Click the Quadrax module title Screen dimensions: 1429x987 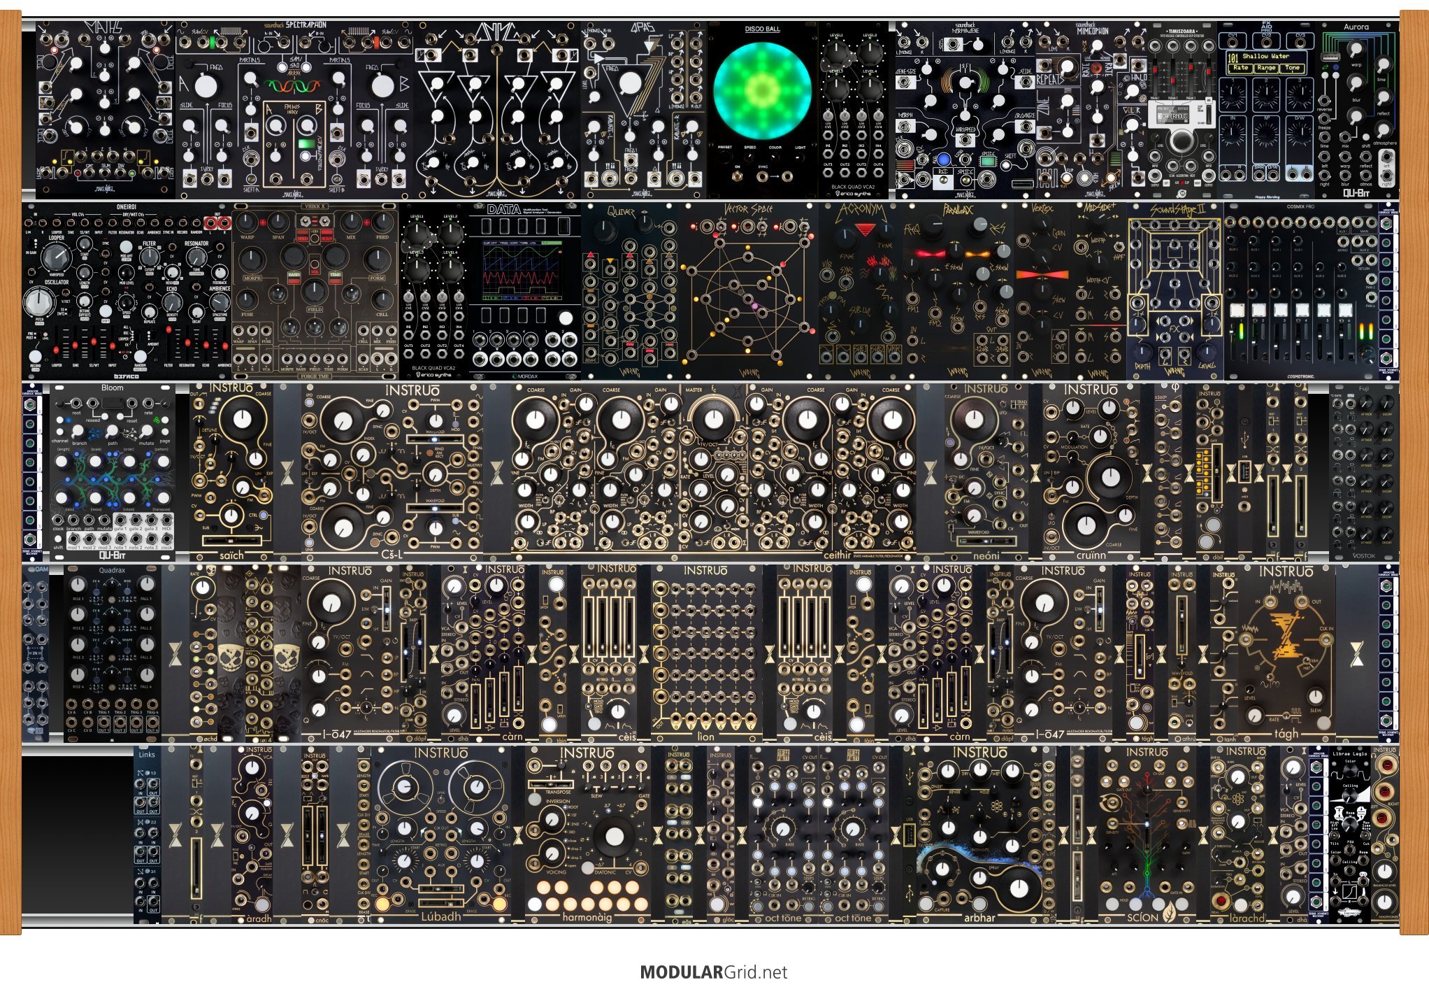pyautogui.click(x=113, y=570)
